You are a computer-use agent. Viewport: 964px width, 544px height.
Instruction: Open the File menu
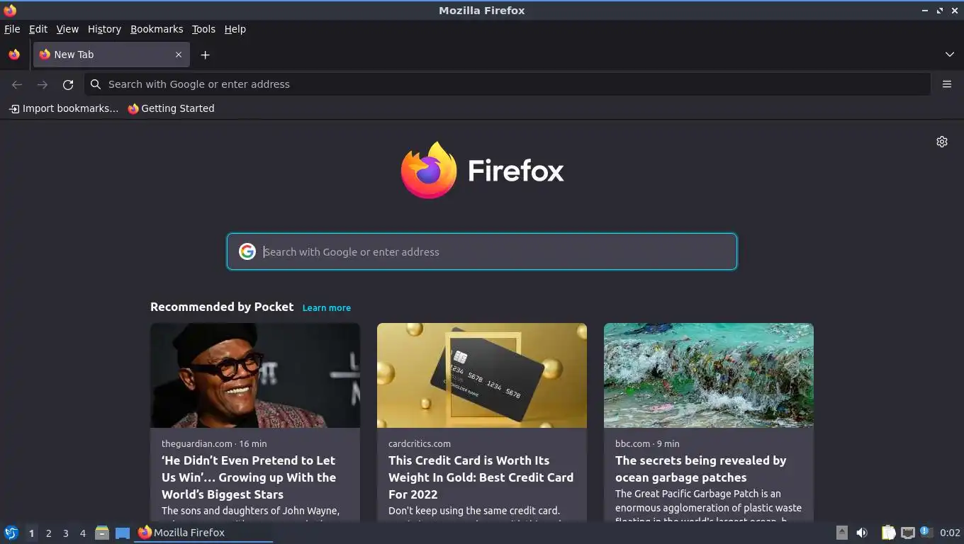pos(12,29)
